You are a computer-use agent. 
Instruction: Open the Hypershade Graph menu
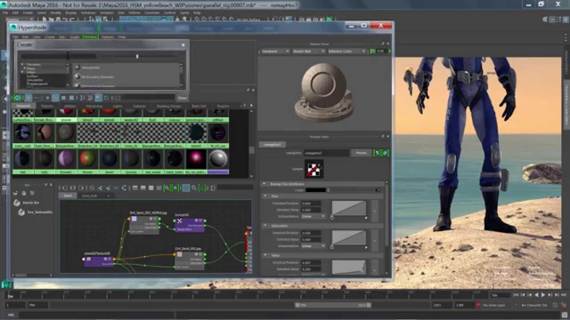(x=75, y=37)
